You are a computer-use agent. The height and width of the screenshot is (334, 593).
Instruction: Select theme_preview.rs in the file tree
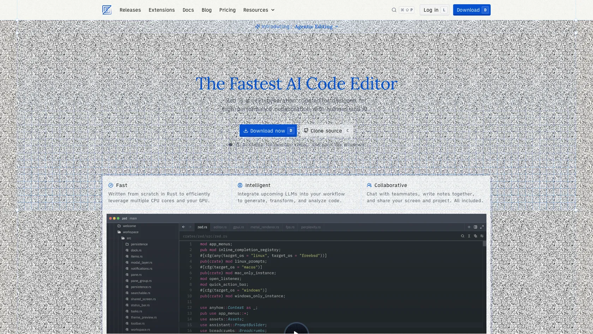[144, 317]
